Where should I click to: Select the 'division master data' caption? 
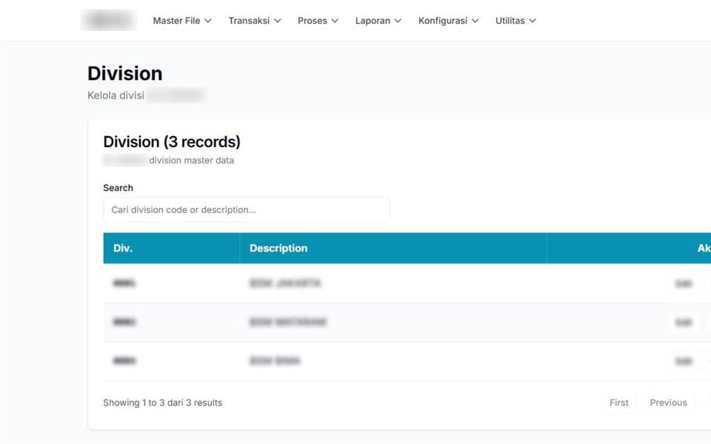[x=191, y=161]
